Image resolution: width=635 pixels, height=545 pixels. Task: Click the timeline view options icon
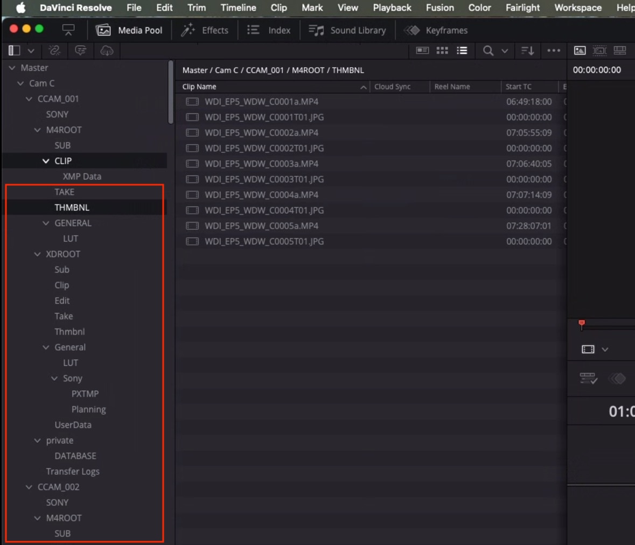pos(588,379)
